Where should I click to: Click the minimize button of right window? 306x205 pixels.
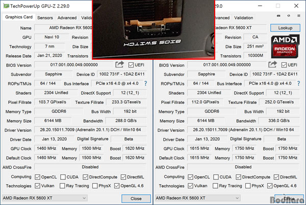(260, 6)
